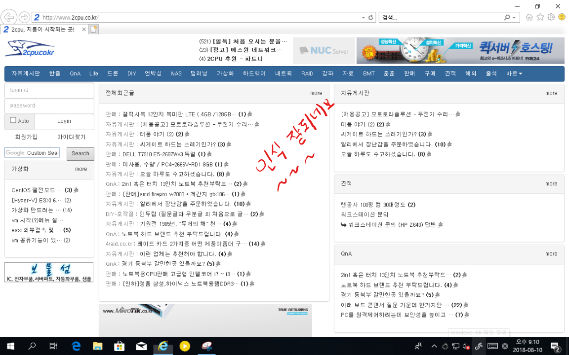
Task: Open NAS in the navigation bar
Action: [x=176, y=73]
